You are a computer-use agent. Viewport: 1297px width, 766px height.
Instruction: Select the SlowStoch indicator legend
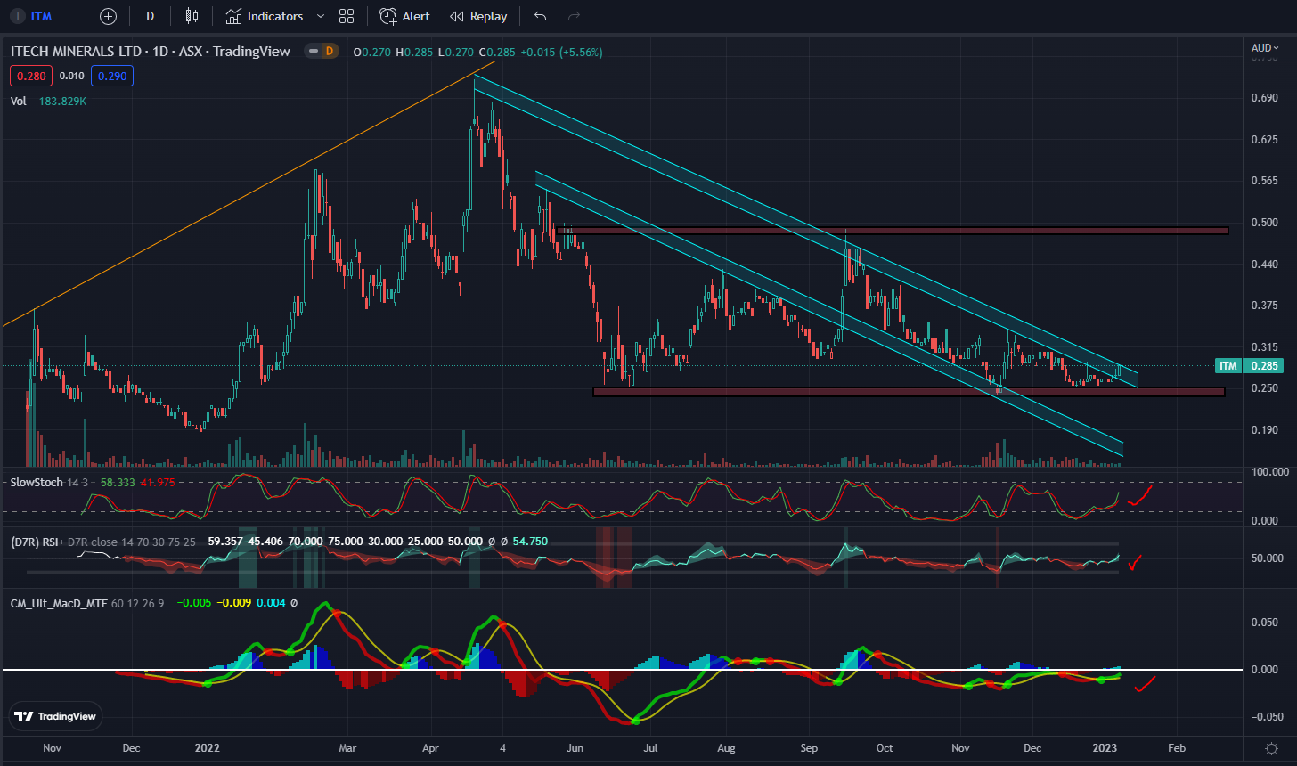point(37,482)
